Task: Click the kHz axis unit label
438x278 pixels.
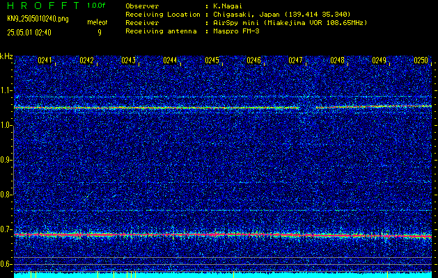Action: tap(6, 56)
